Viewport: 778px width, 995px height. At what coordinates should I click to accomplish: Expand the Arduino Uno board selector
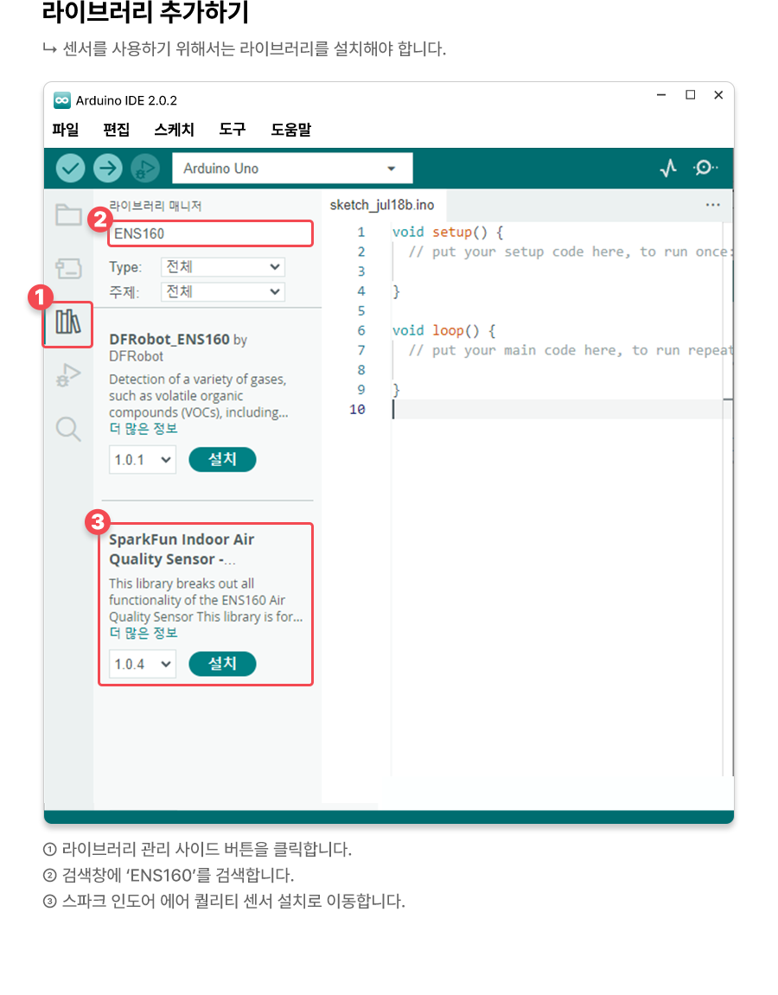point(292,169)
